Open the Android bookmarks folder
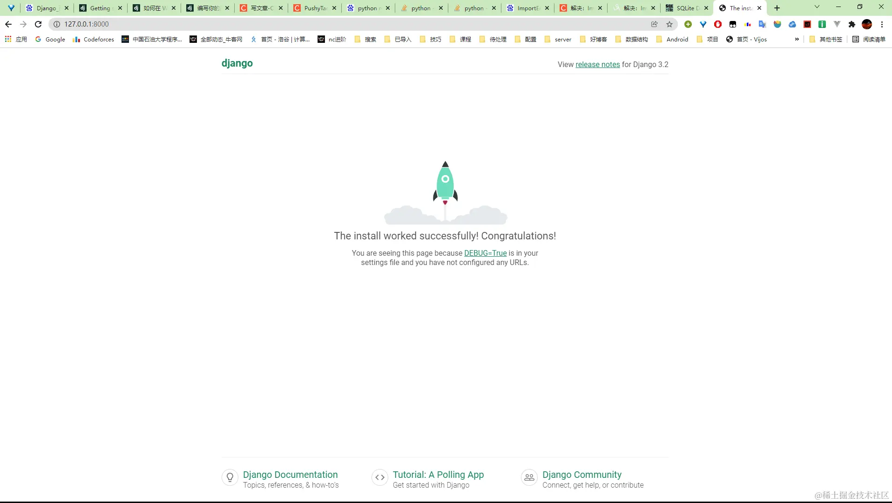The image size is (892, 503). 672,39
